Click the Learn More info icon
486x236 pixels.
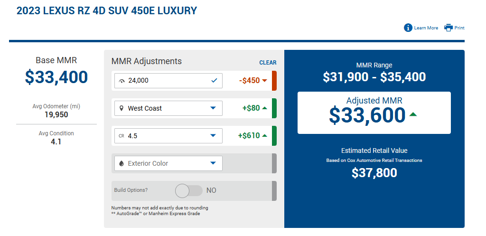pyautogui.click(x=408, y=28)
